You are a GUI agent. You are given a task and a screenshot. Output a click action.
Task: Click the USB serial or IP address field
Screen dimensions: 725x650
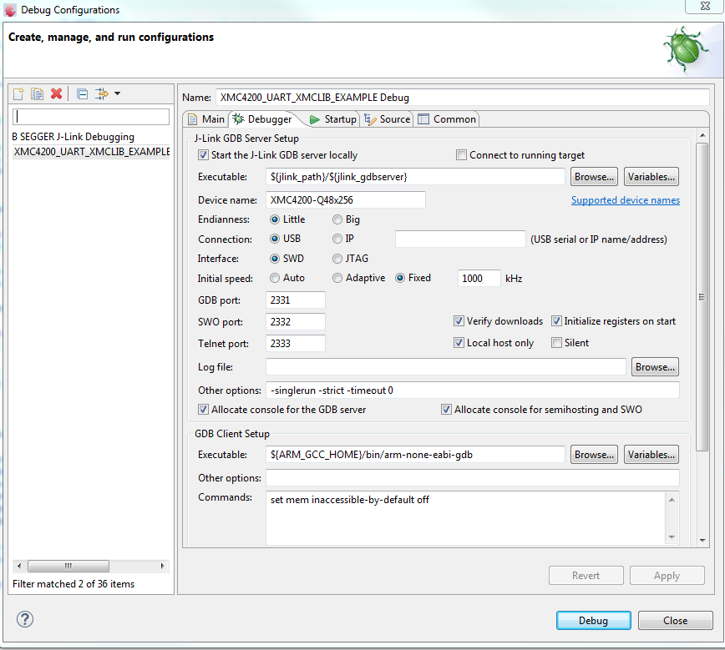click(460, 239)
